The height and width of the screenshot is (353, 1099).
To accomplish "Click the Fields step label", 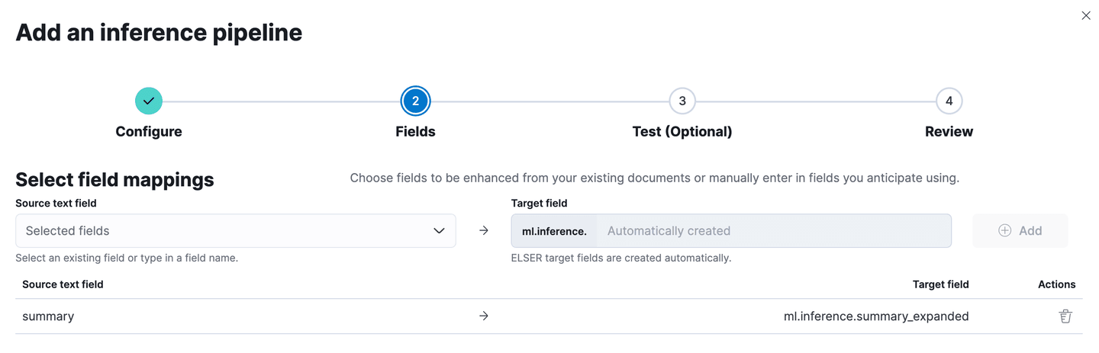I will [415, 132].
